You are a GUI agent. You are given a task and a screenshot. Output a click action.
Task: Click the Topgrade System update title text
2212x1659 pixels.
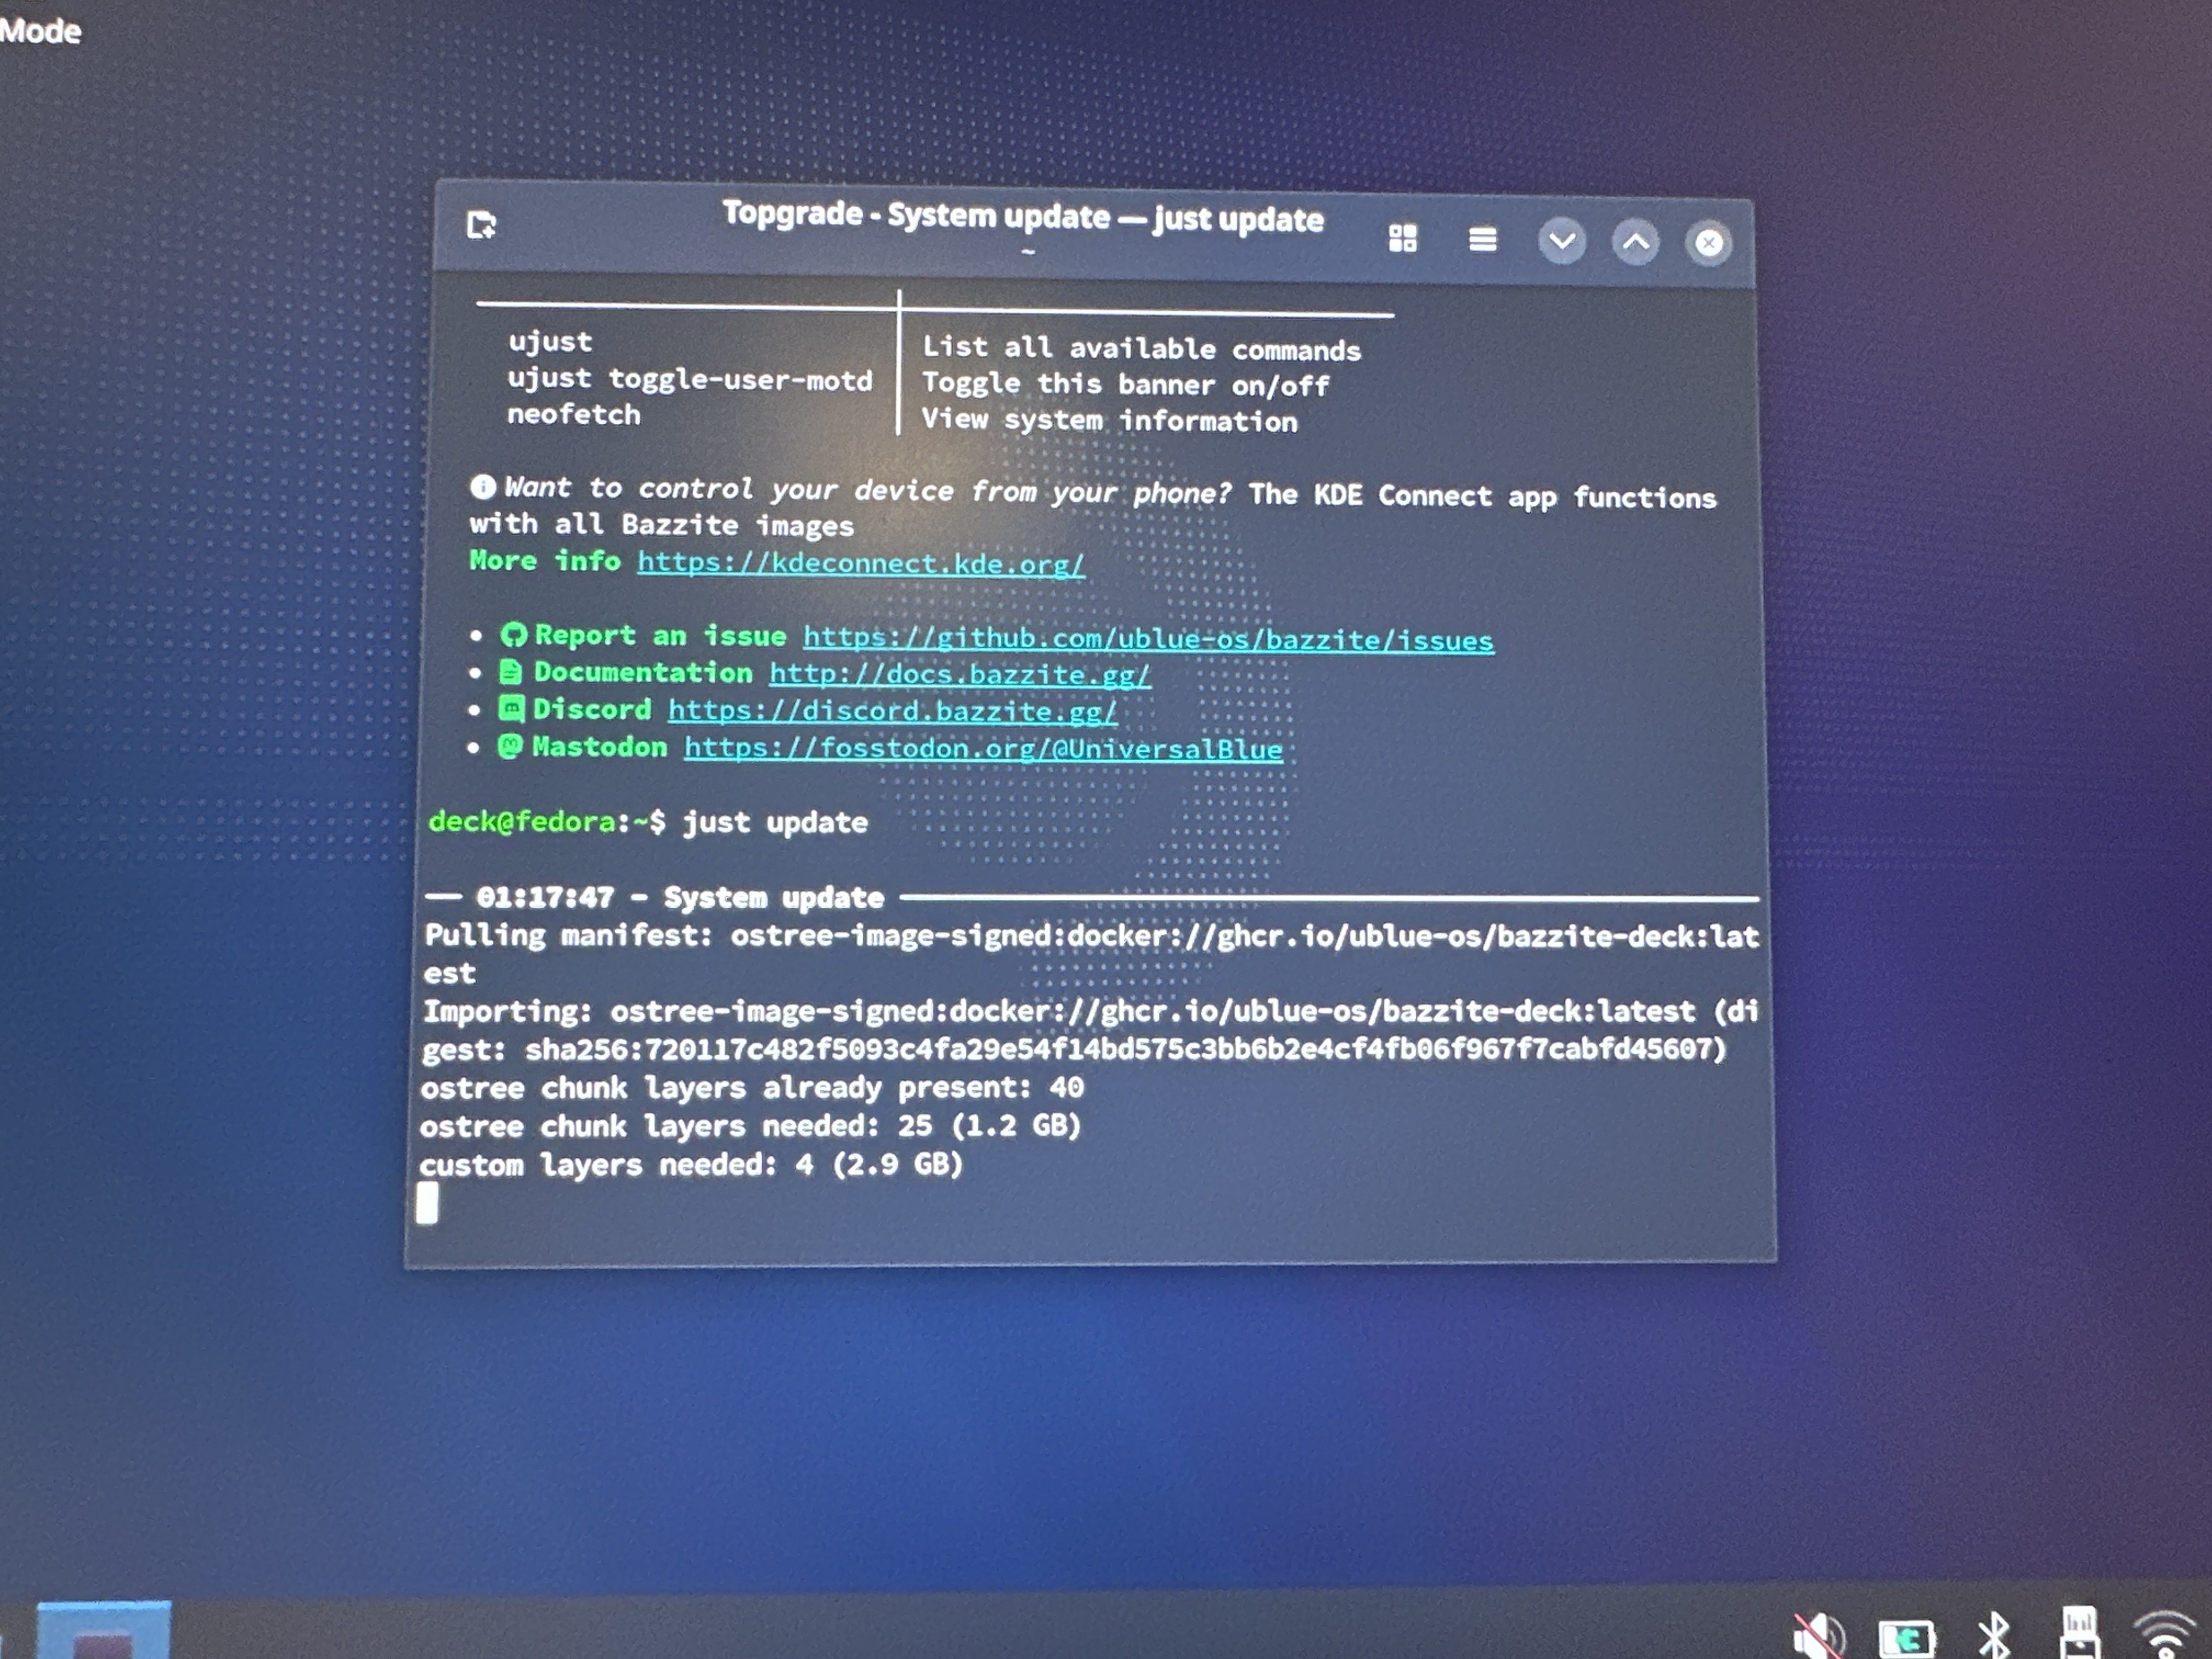1022,216
